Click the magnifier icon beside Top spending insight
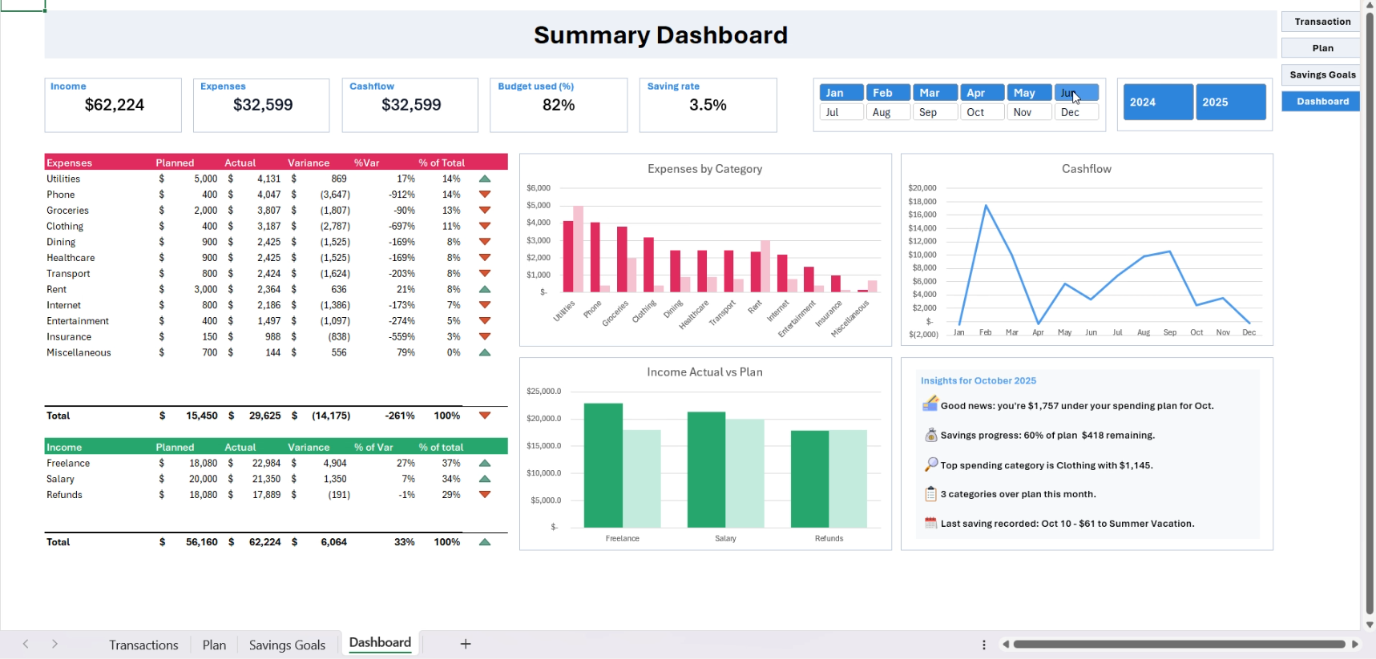This screenshot has height=659, width=1376. click(x=930, y=464)
